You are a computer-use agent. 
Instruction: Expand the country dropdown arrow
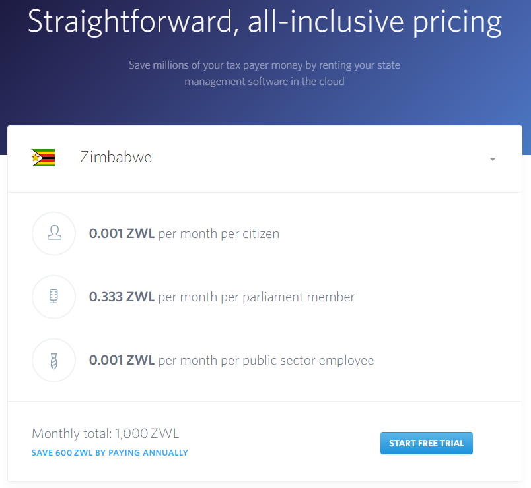[493, 159]
